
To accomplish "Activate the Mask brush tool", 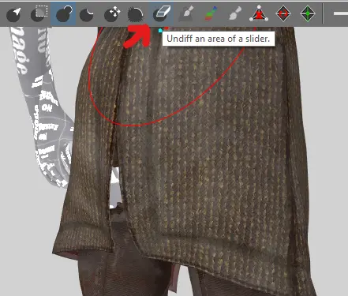I will pyautogui.click(x=39, y=13).
